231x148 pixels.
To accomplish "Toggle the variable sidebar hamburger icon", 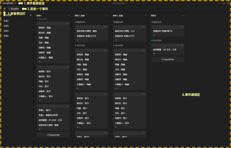I will pos(4,9).
